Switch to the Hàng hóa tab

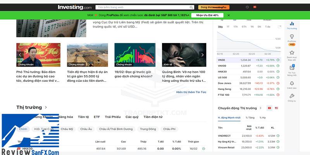65,117
